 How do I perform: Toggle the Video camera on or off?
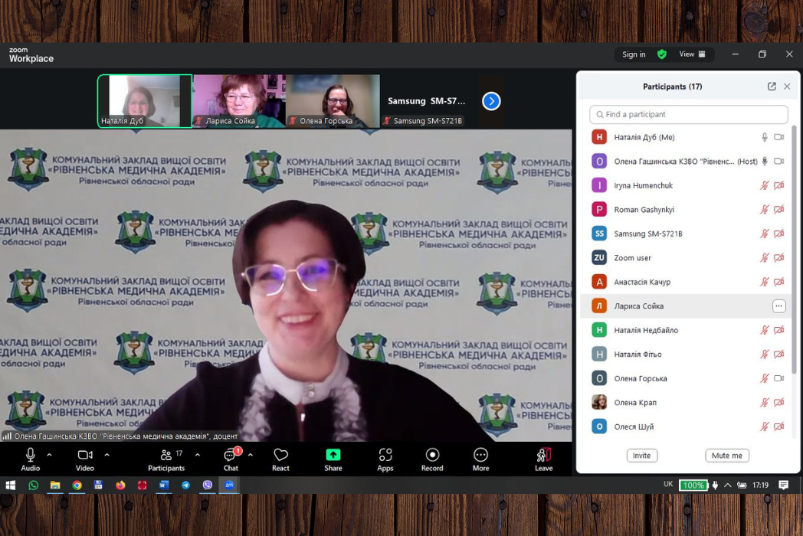[x=84, y=456]
